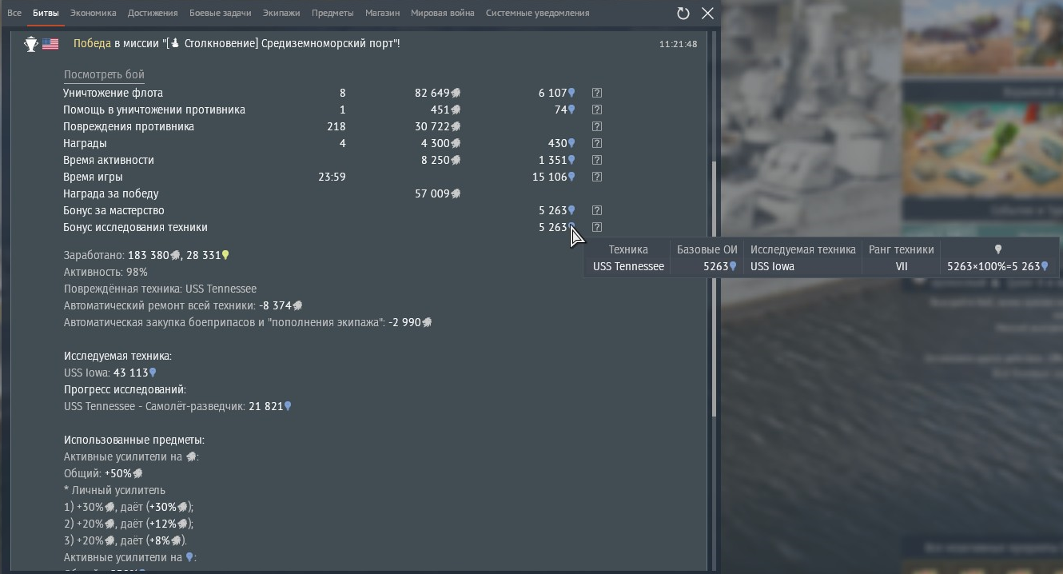Image resolution: width=1063 pixels, height=574 pixels.
Task: Click the 5263×100%=5 263 formula cell
Action: [997, 266]
